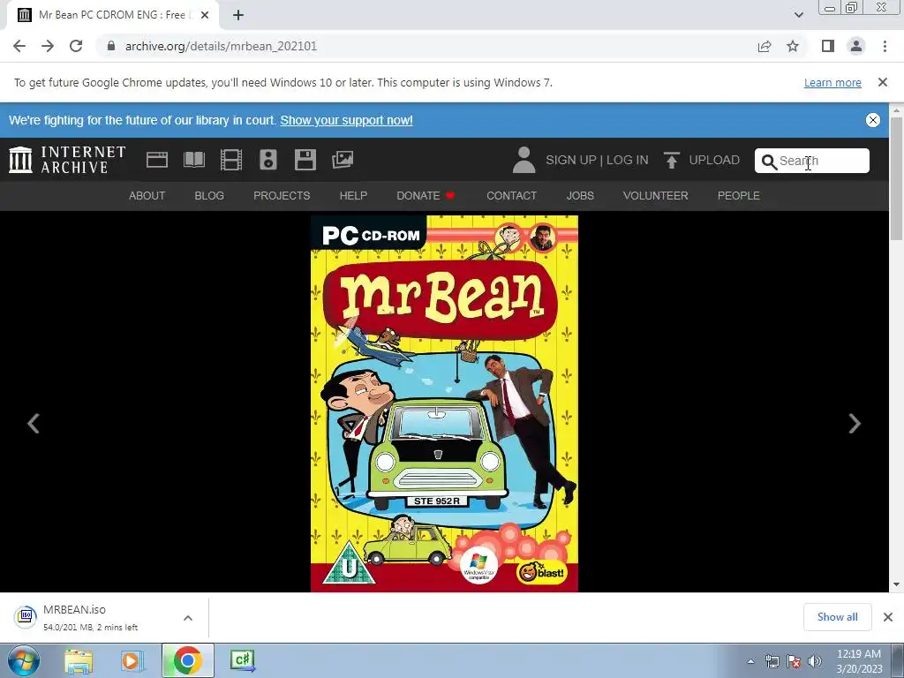Image resolution: width=904 pixels, height=678 pixels.
Task: Open the CONTACT menu item
Action: 511,195
